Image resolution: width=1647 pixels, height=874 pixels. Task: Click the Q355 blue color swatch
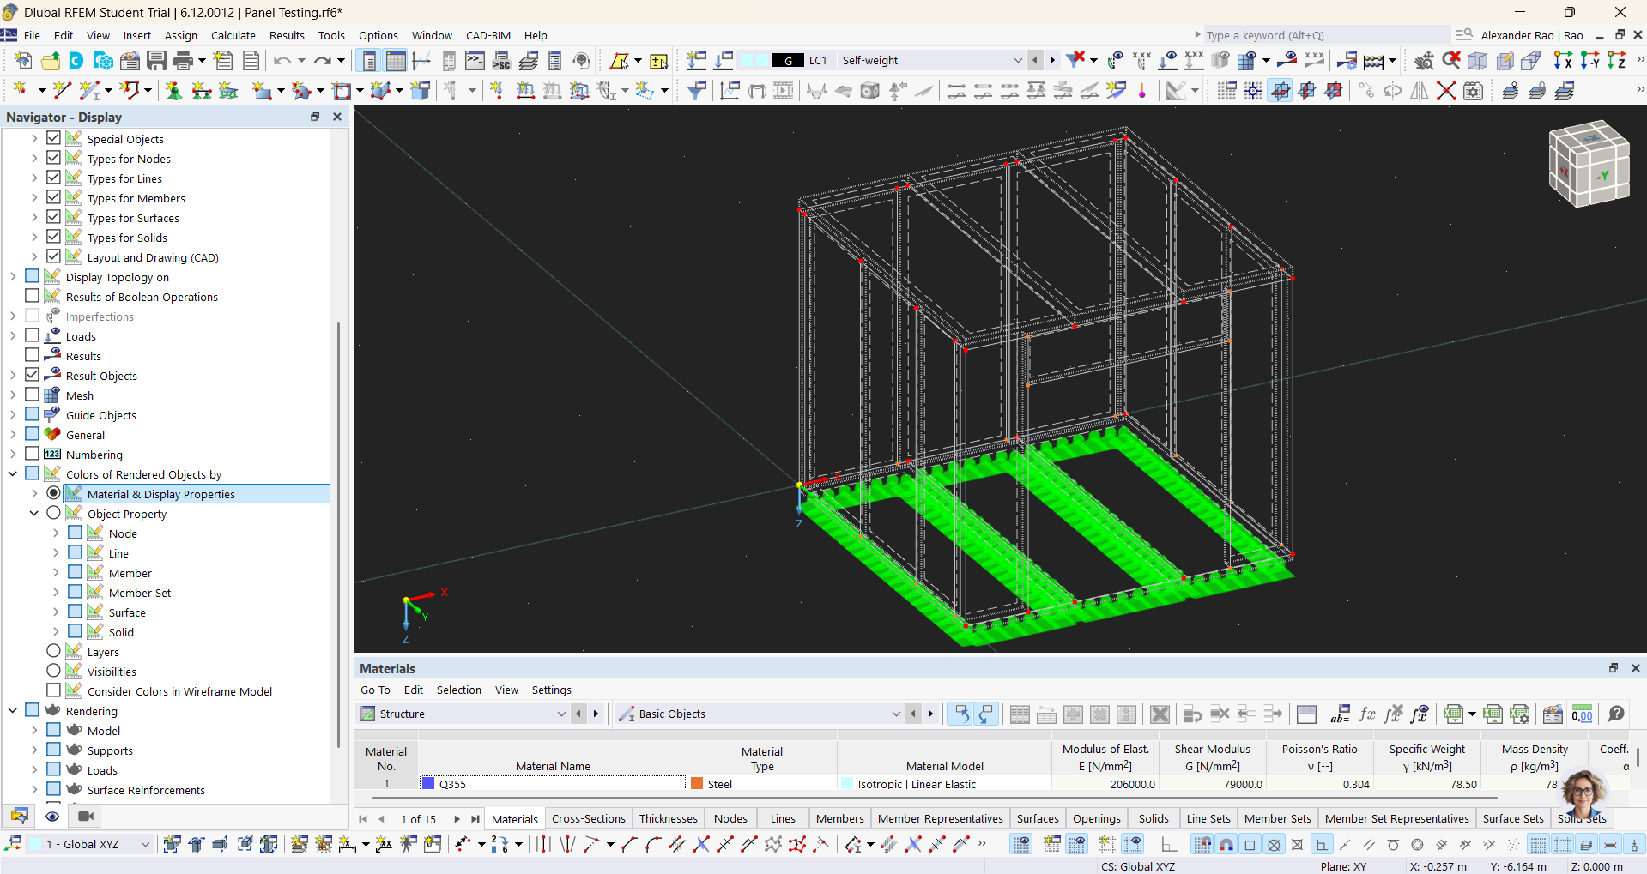[428, 783]
